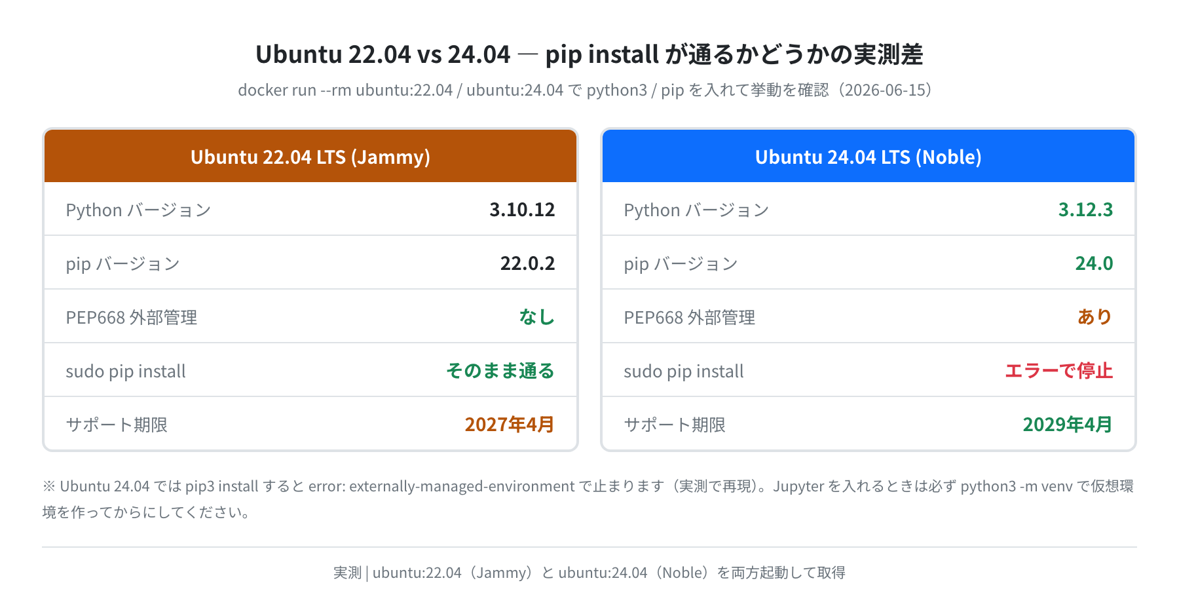Click the そのまま通る result text
Image resolution: width=1179 pixels, height=608 pixels.
[x=500, y=371]
